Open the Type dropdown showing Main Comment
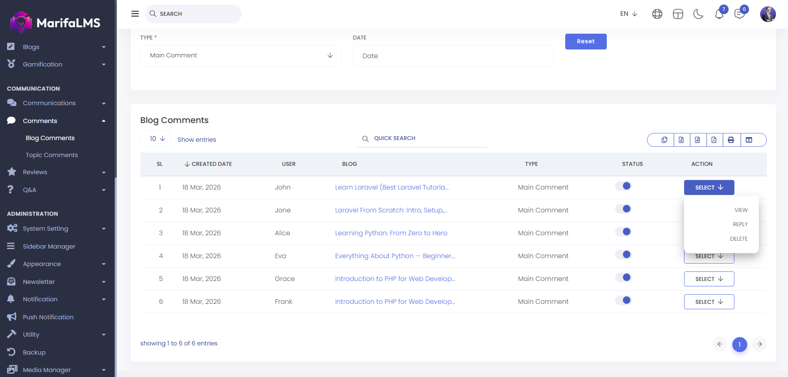The height and width of the screenshot is (377, 788). (241, 56)
